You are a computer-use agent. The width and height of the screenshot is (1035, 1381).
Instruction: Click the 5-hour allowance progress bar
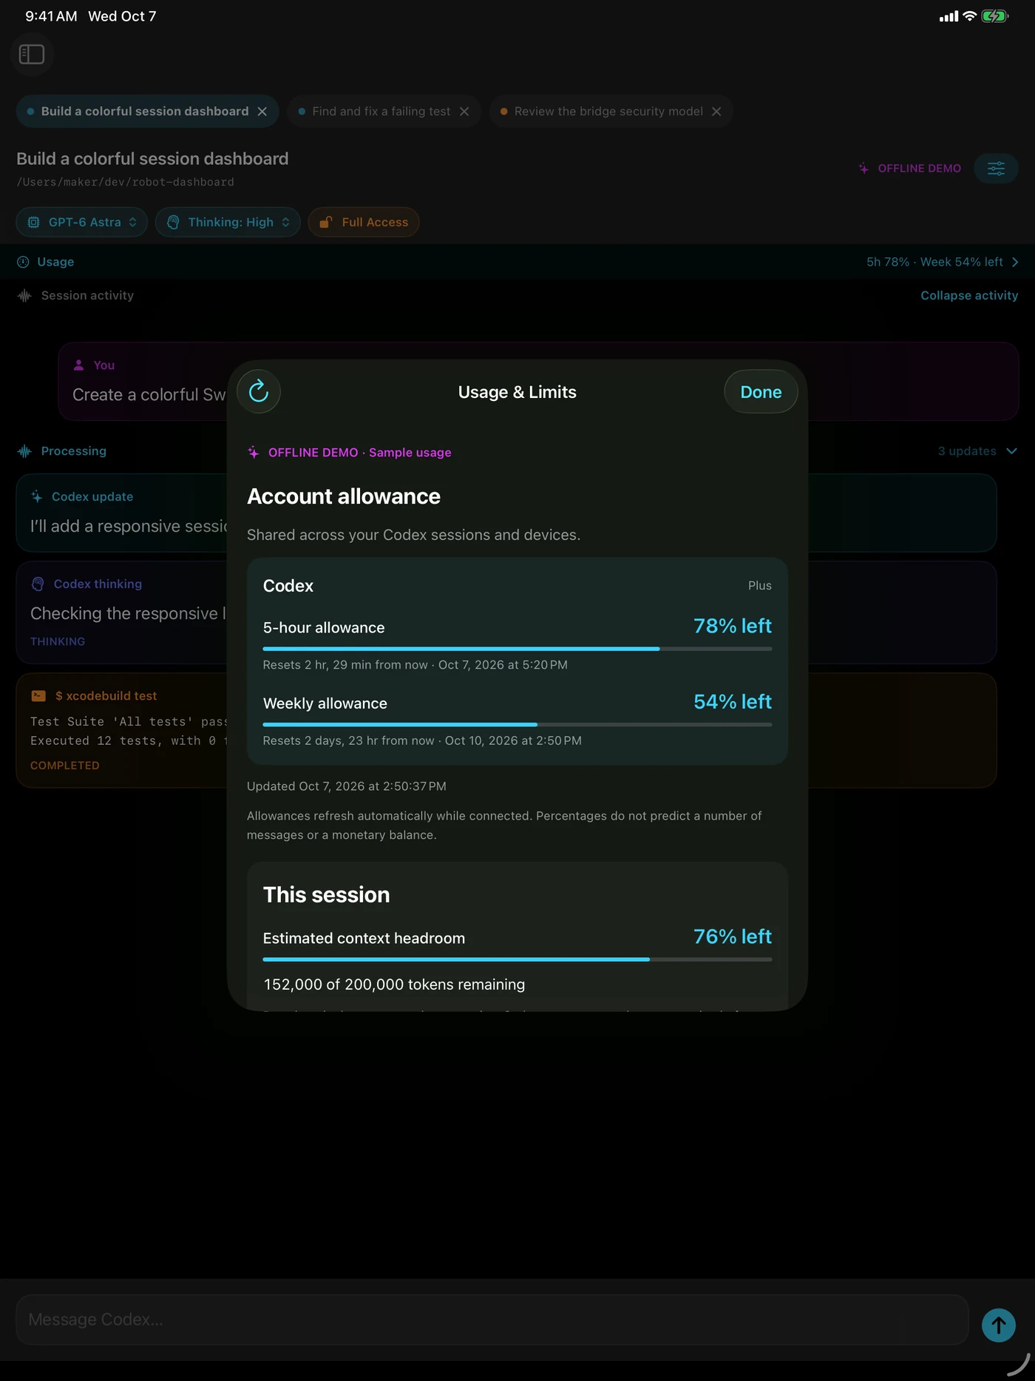click(x=517, y=649)
